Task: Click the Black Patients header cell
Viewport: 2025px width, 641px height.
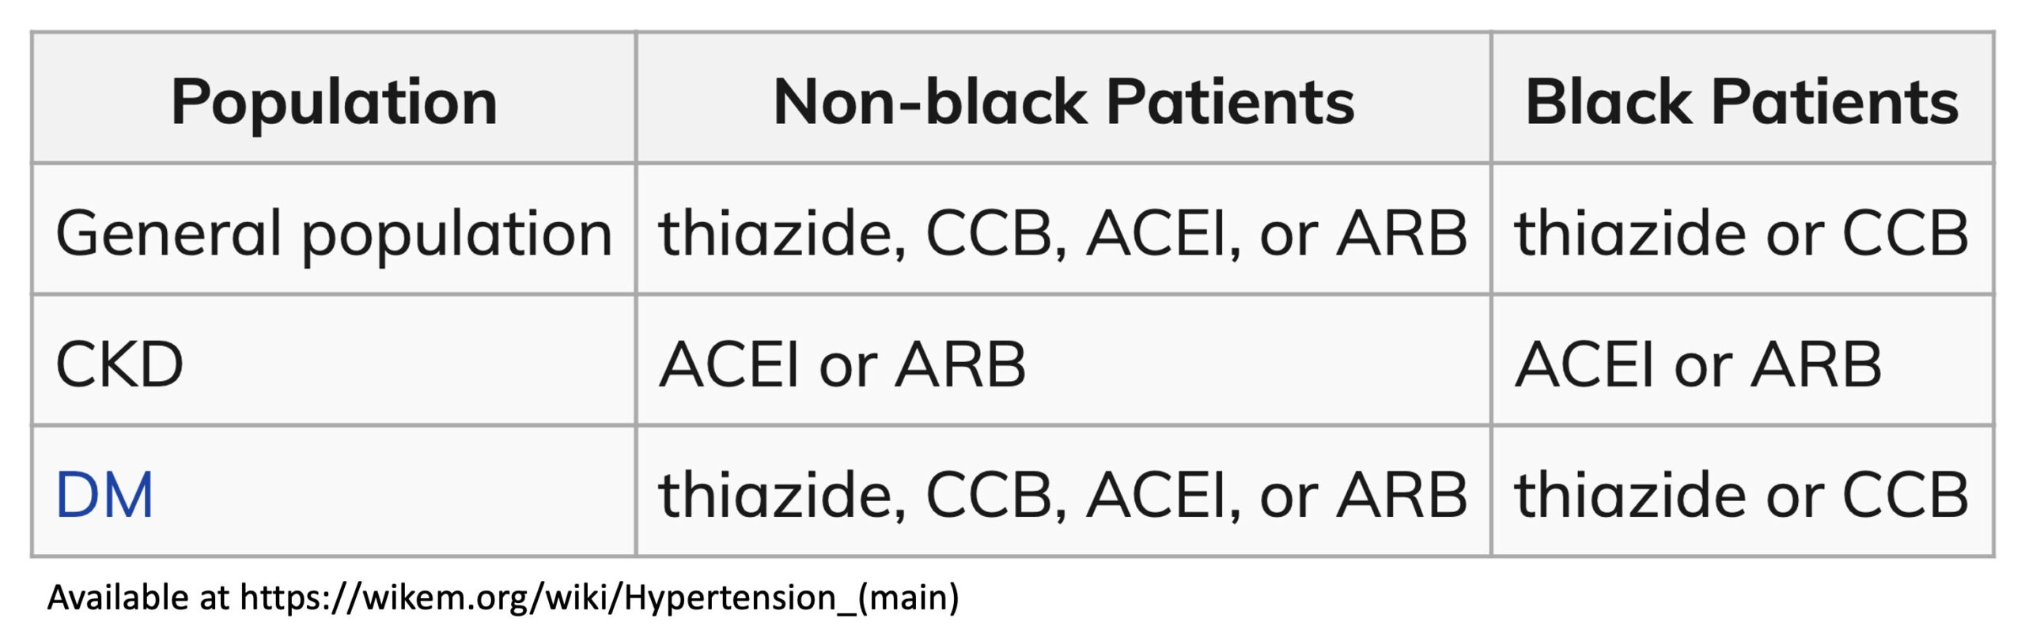Action: (1743, 98)
